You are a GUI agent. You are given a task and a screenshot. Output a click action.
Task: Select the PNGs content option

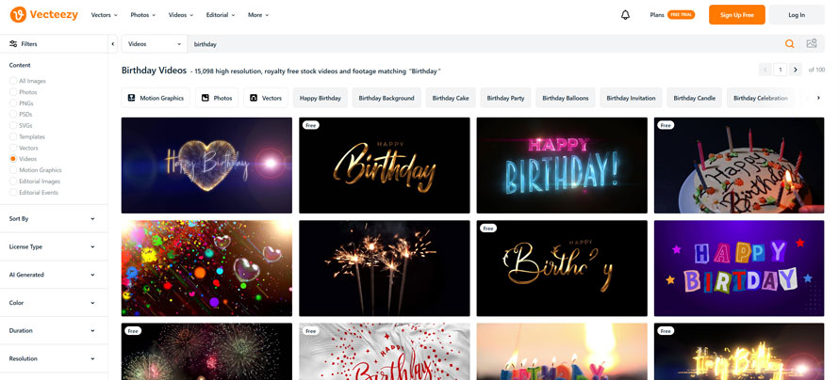(x=23, y=103)
